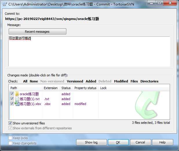This screenshot has height=151, width=179.
Task: Cancel the commit dialog
Action: pyautogui.click(x=140, y=142)
